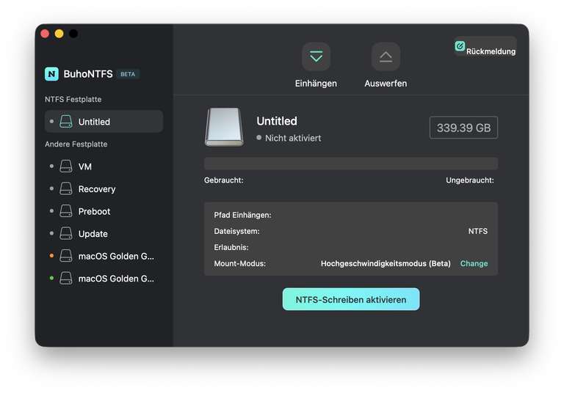Click the Mount-Modus label

(239, 264)
